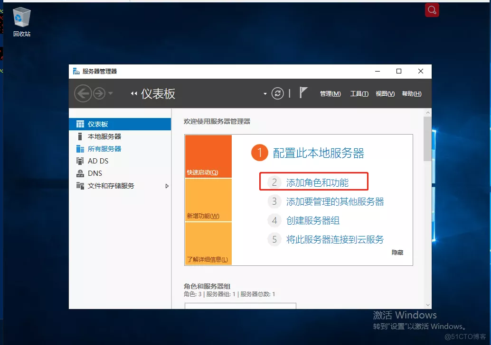Select 仪表板 in the sidebar
491x345 pixels.
120,124
